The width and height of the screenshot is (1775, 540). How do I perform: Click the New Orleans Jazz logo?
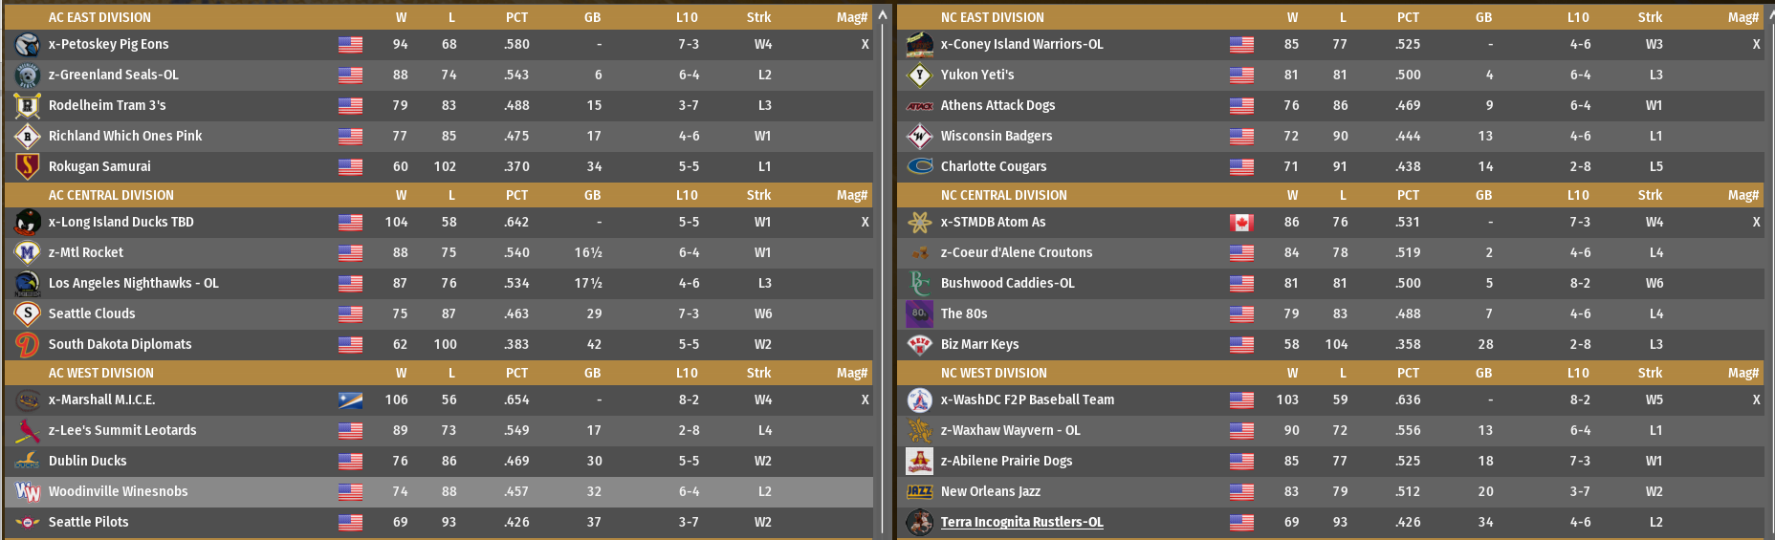[919, 492]
